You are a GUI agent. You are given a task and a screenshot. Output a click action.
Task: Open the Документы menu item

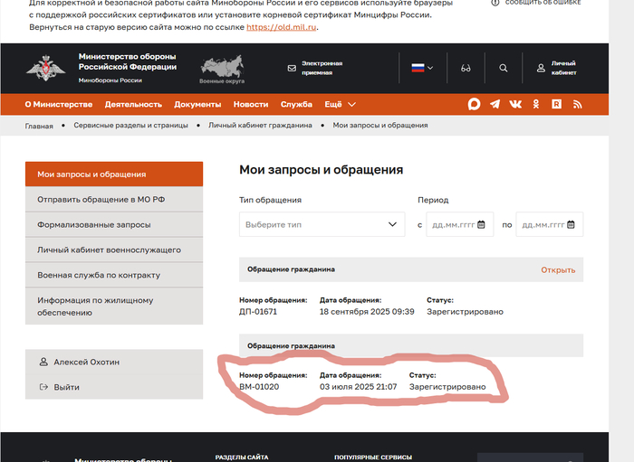[197, 104]
